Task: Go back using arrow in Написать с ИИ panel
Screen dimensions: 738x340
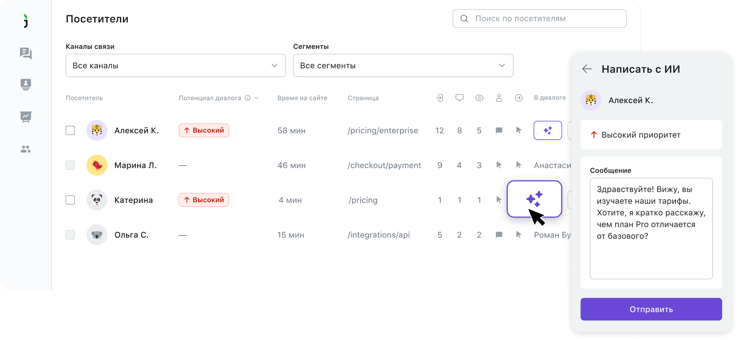Action: 587,69
